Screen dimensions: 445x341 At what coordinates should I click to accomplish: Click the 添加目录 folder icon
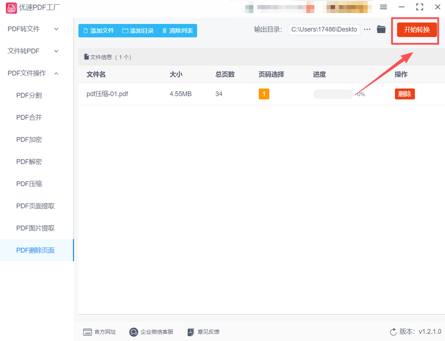click(125, 31)
